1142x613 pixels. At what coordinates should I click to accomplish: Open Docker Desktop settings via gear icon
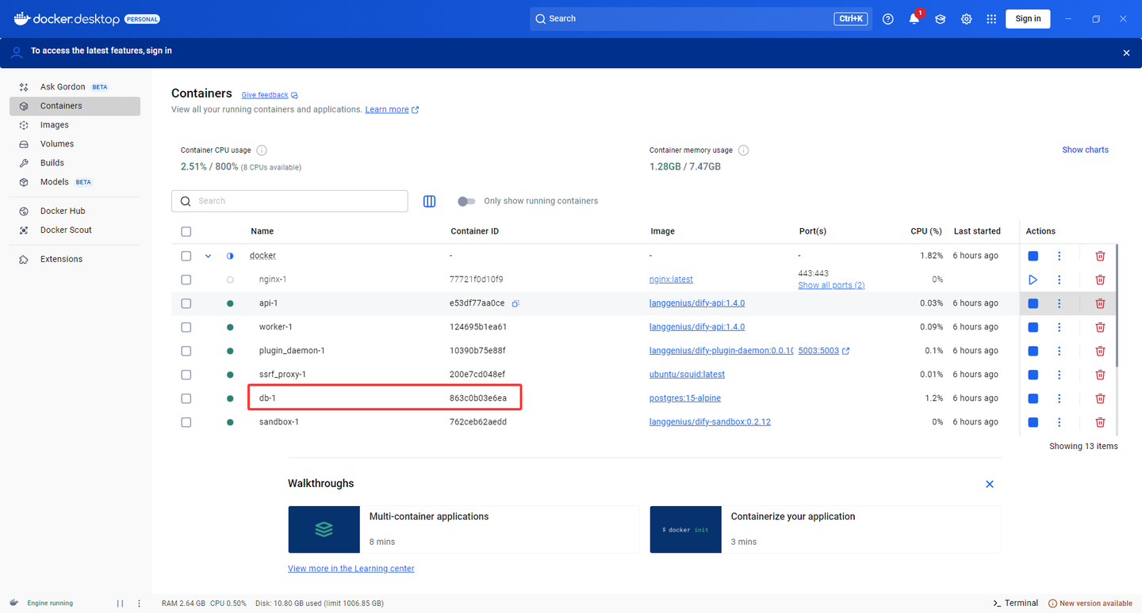[x=966, y=18]
